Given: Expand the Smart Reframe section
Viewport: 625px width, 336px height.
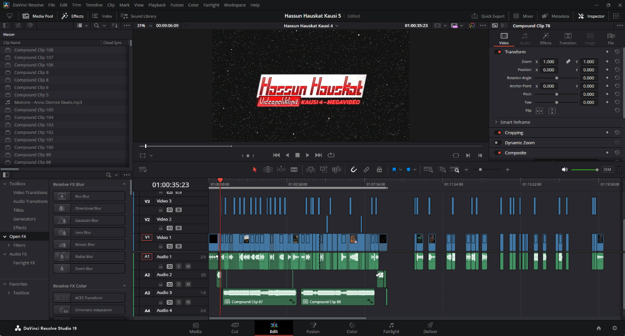Looking at the screenshot, I should (x=496, y=122).
